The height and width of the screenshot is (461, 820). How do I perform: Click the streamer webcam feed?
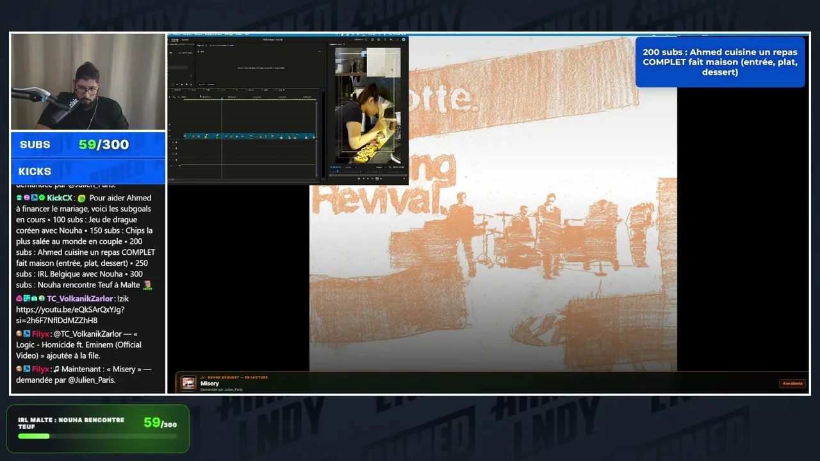88,81
